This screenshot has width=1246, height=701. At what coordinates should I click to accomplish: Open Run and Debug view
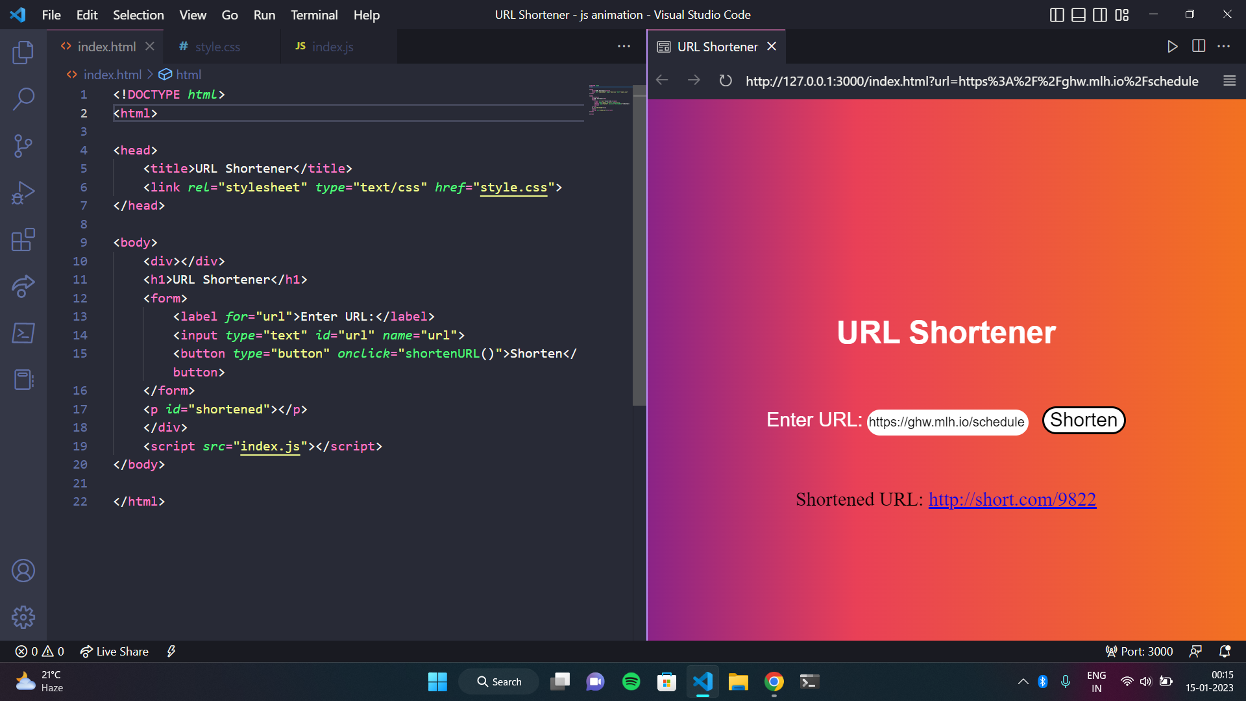point(23,193)
